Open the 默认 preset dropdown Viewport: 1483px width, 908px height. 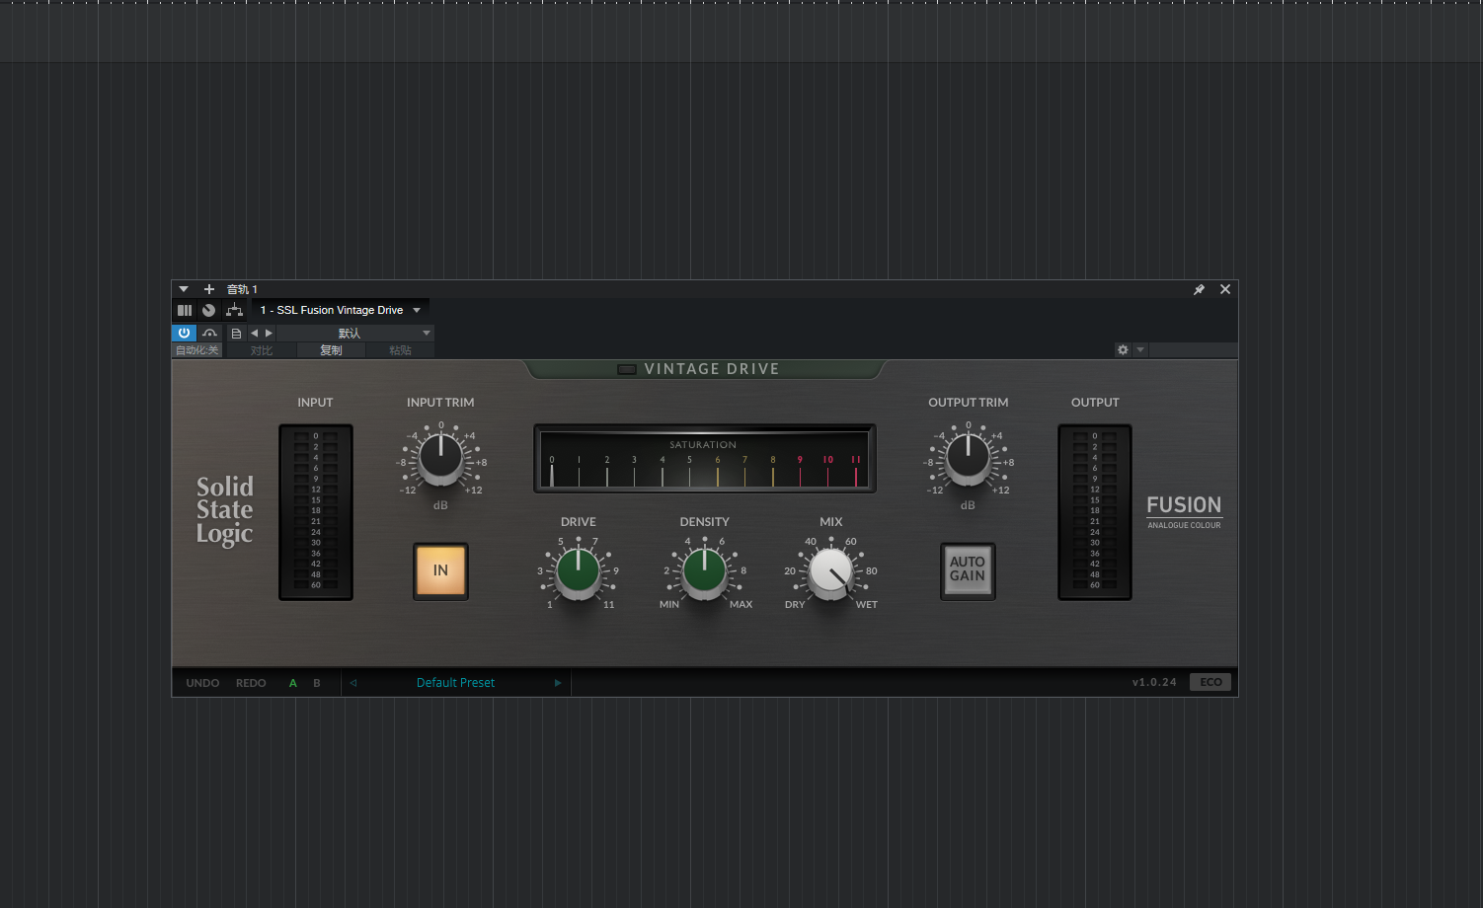[351, 333]
